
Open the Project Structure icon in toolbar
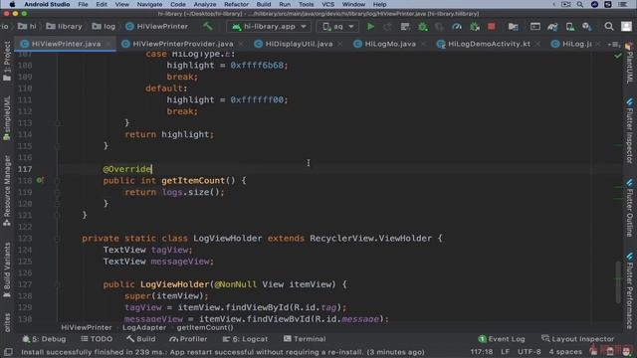pos(514,27)
